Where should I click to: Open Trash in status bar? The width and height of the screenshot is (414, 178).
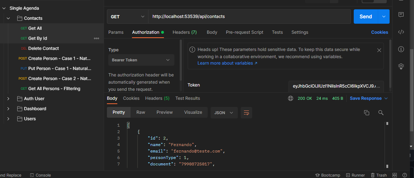click(378, 175)
